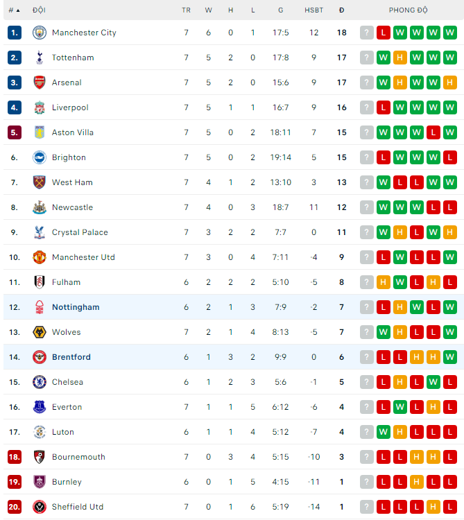Click the Liverpool club crest
Image resolution: width=464 pixels, height=520 pixels.
[x=40, y=107]
